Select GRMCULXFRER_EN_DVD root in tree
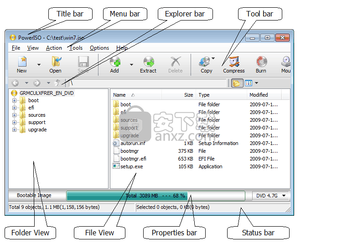The image size is (337, 249). [47, 93]
